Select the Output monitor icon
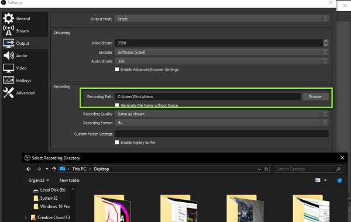This screenshot has height=222, width=351. pos(9,43)
